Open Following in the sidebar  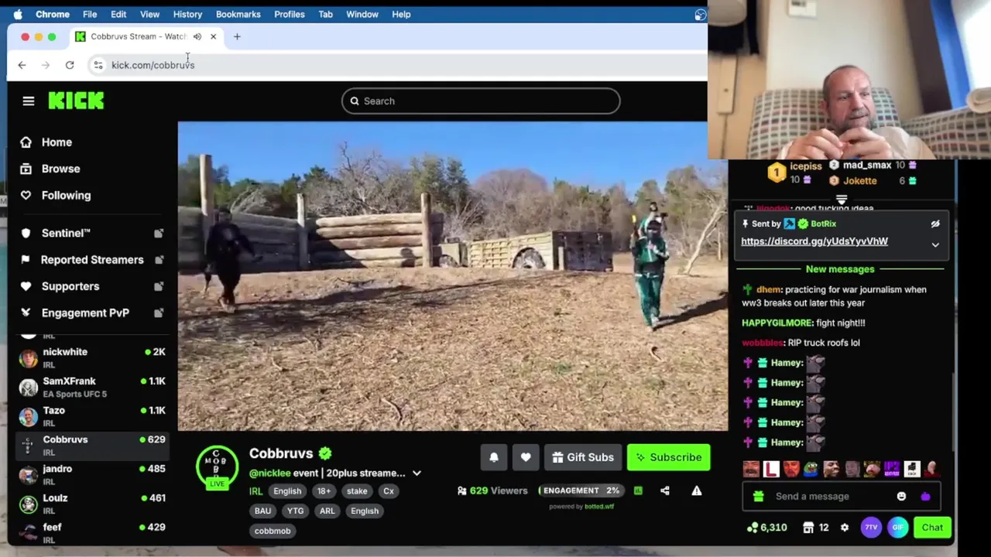66,196
